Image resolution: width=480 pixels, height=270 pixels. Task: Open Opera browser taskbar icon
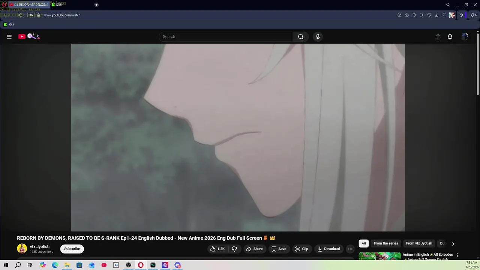tap(141, 265)
